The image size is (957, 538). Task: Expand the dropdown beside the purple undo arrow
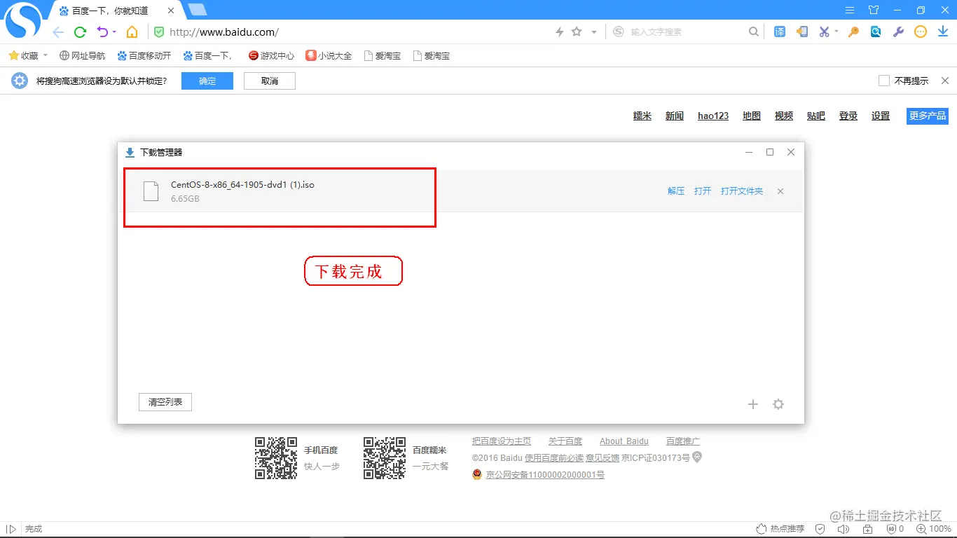tap(113, 32)
